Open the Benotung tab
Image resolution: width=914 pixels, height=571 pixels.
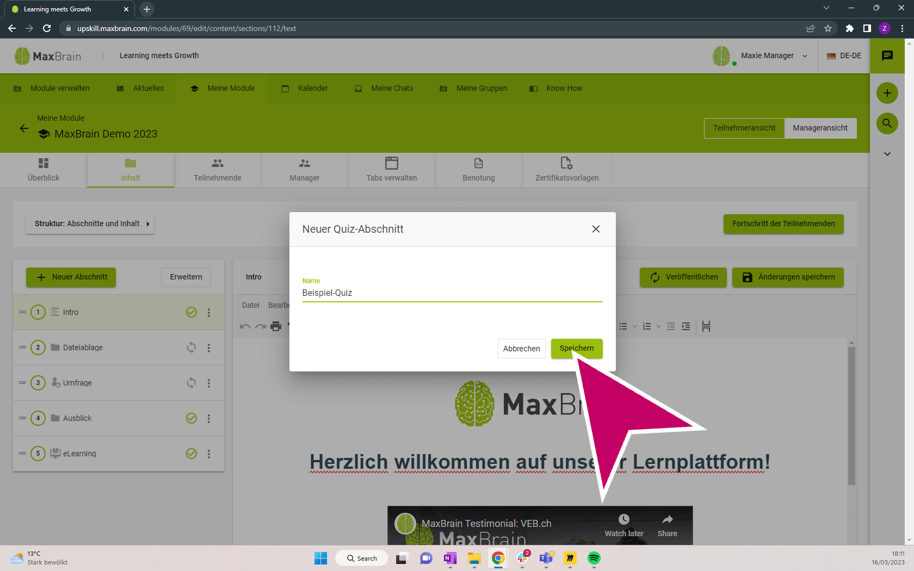tap(479, 170)
